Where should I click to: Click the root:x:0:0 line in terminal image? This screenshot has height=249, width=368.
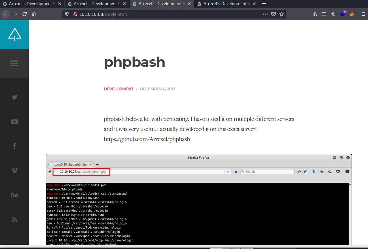[73, 198]
